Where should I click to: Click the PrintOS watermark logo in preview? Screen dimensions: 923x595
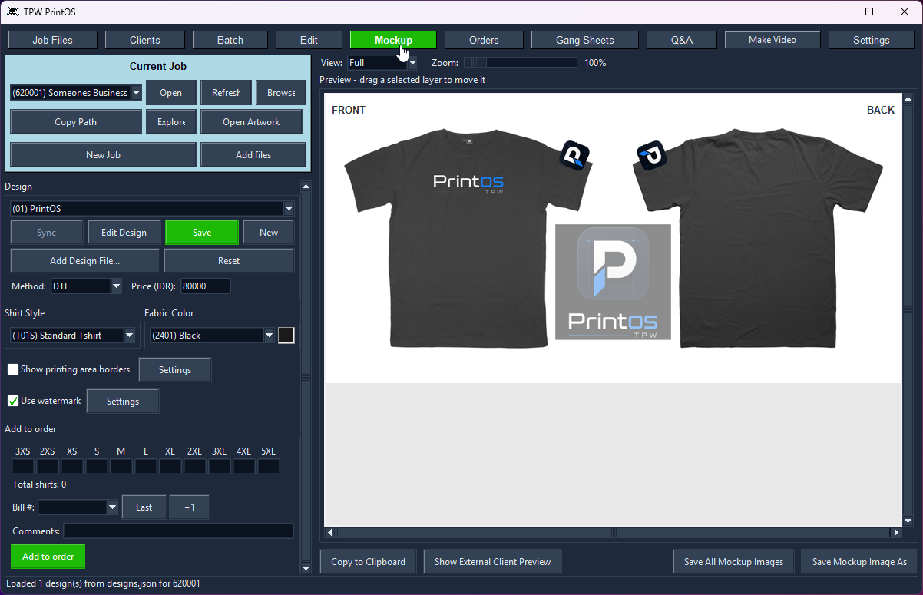tap(613, 282)
